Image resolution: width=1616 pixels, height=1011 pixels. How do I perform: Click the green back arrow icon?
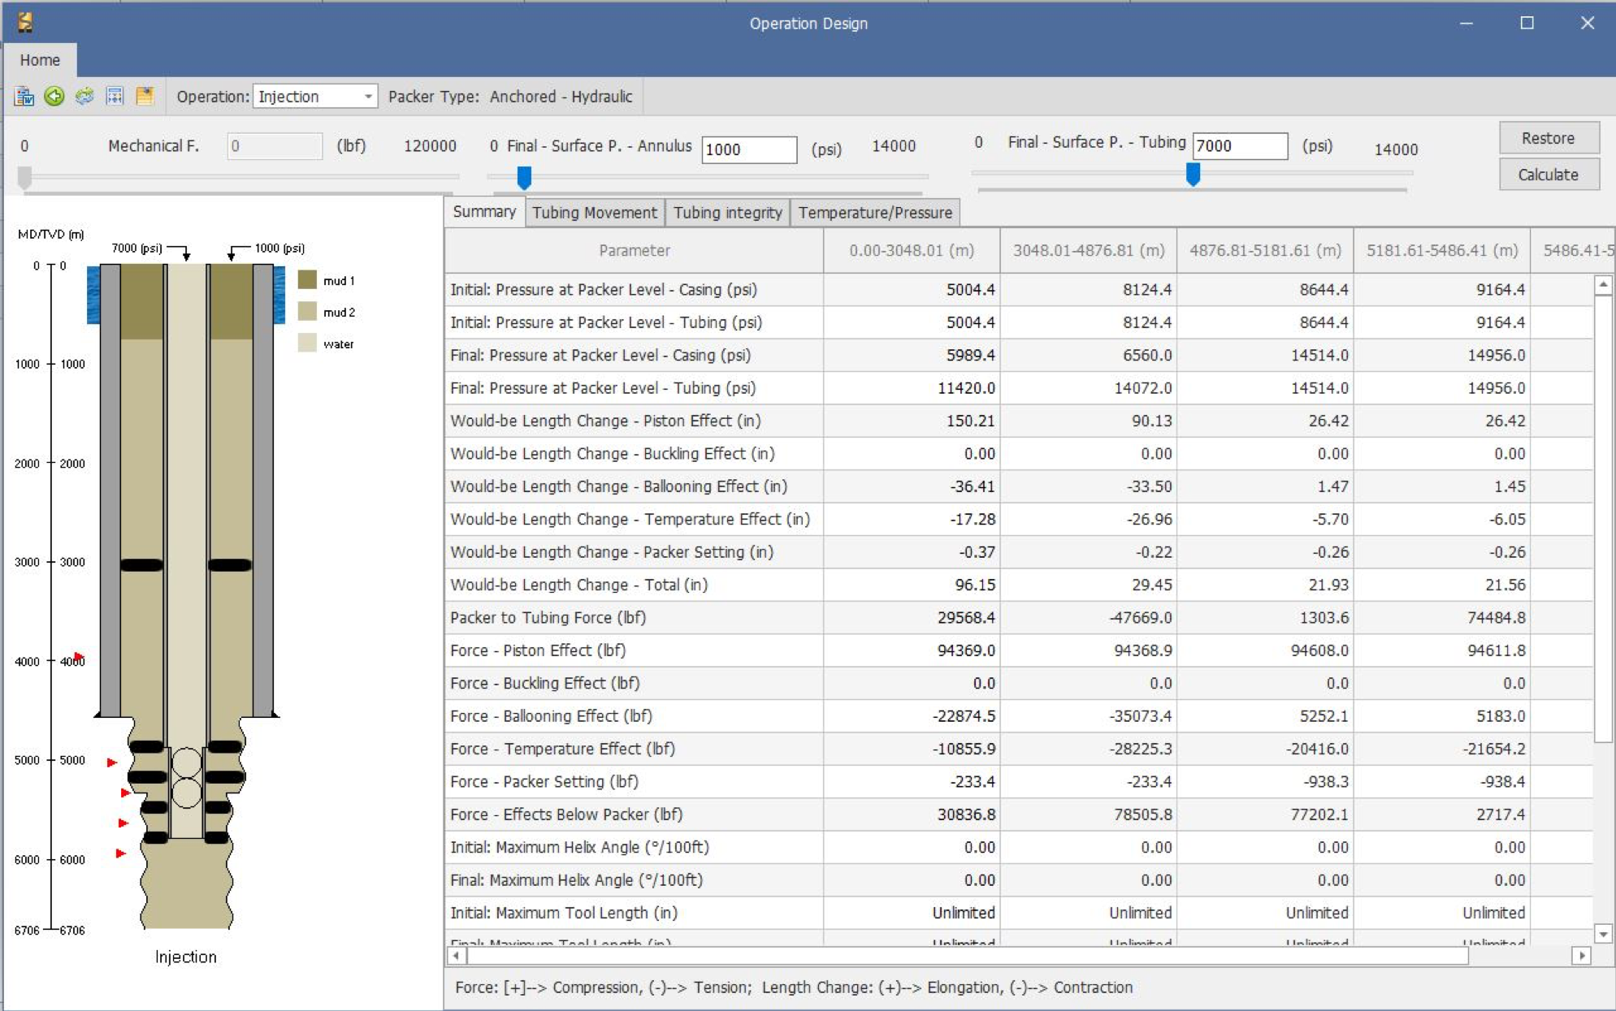(x=54, y=97)
